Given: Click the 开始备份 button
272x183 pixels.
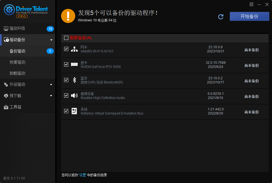Looking at the screenshot, I should [249, 16].
